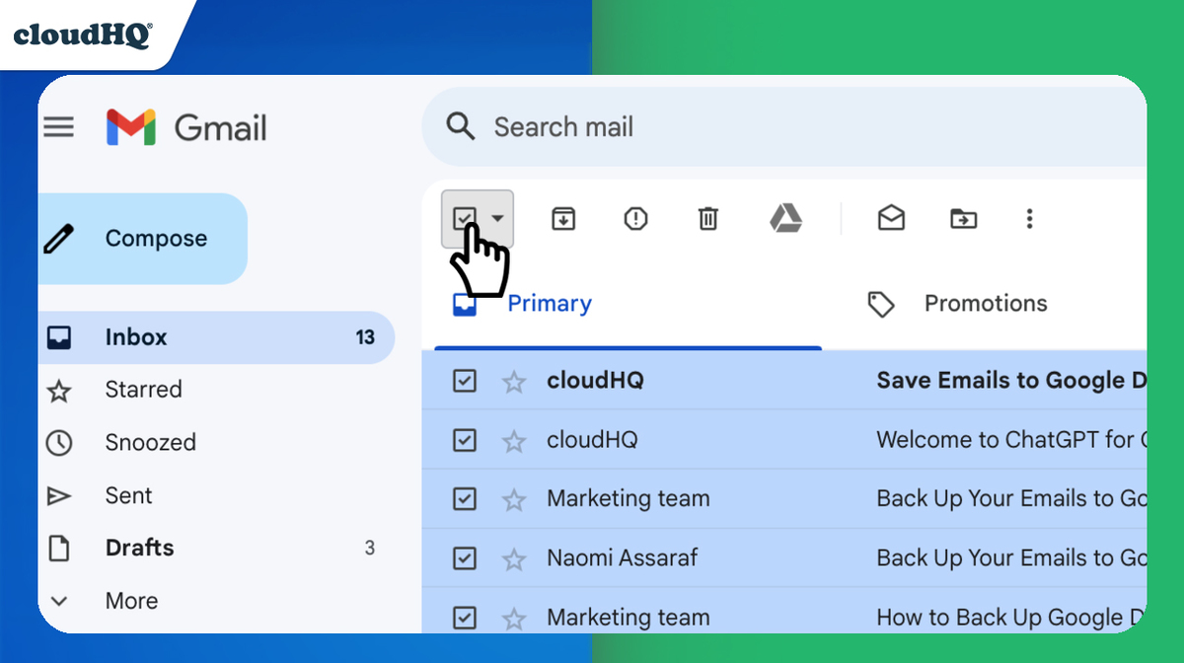Delete the selected messages
The image size is (1184, 663).
[707, 219]
